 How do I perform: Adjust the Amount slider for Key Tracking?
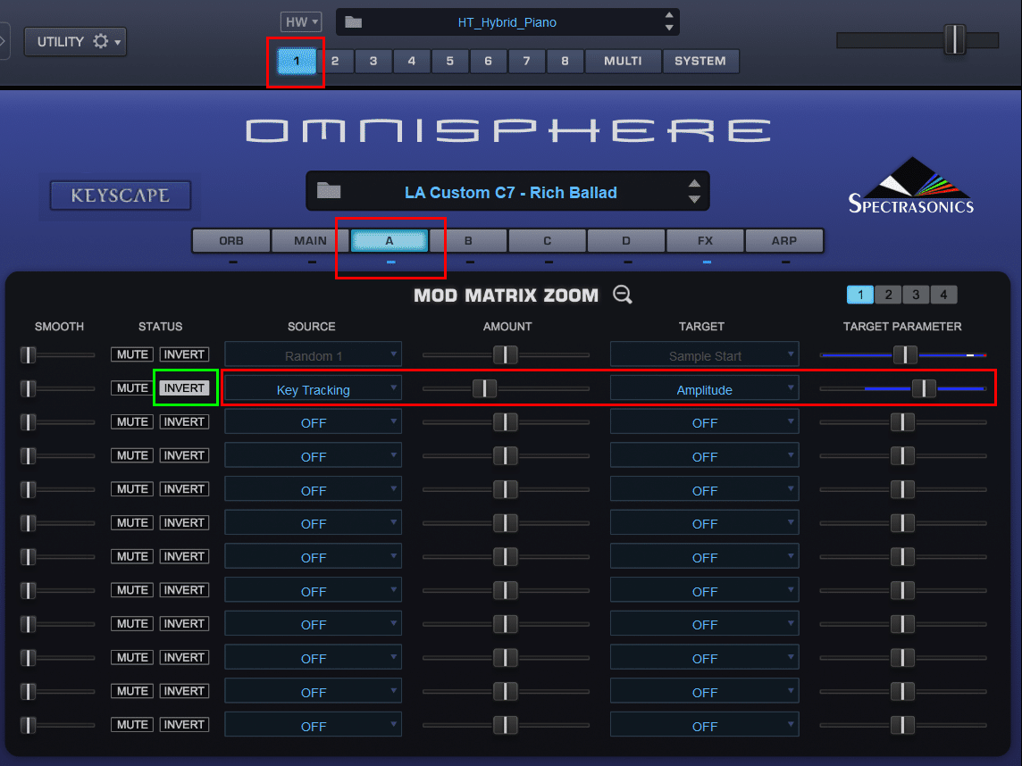tap(485, 388)
